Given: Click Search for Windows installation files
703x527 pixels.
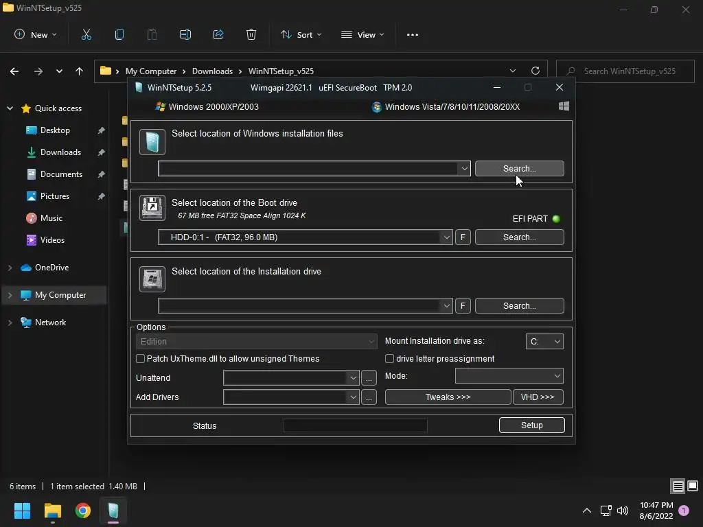Looking at the screenshot, I should tap(519, 169).
